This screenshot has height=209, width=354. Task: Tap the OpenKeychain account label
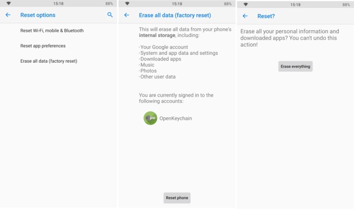pyautogui.click(x=175, y=118)
